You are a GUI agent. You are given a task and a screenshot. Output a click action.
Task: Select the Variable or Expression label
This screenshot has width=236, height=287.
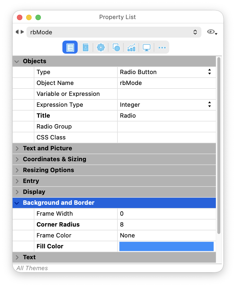point(68,94)
